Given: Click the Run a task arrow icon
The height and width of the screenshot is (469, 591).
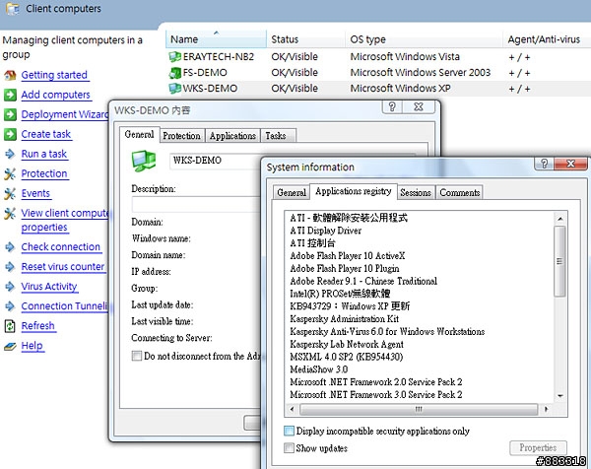Looking at the screenshot, I should (10, 154).
